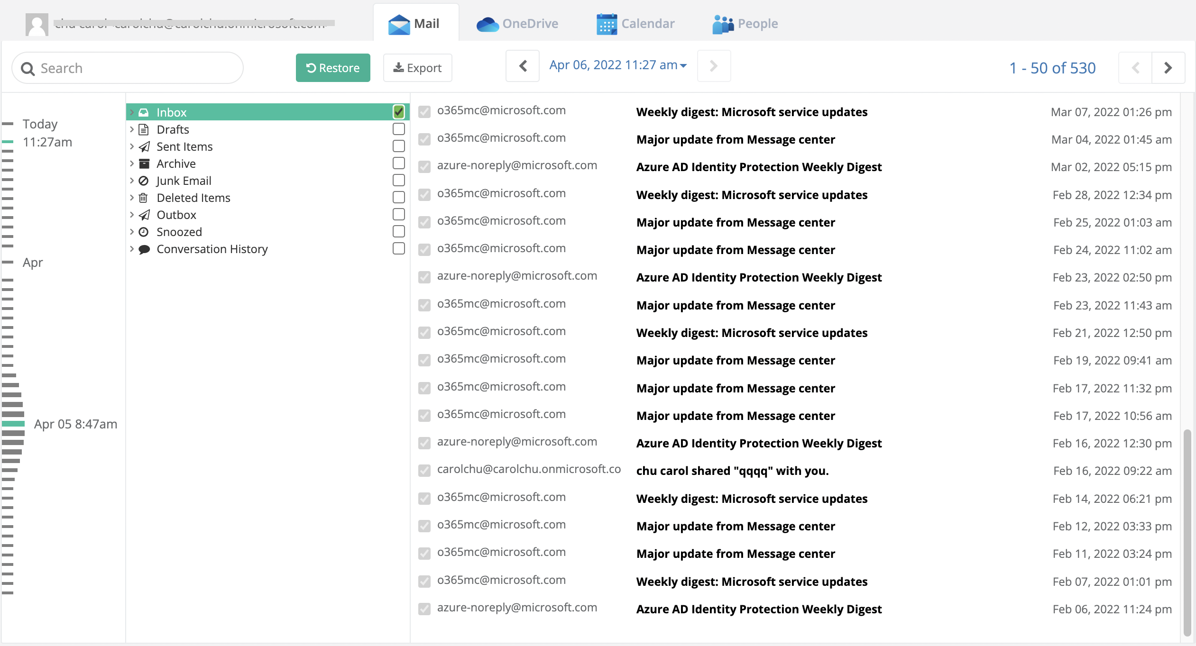The height and width of the screenshot is (646, 1196).
Task: Check the Archive folder checkbox
Action: tap(399, 163)
